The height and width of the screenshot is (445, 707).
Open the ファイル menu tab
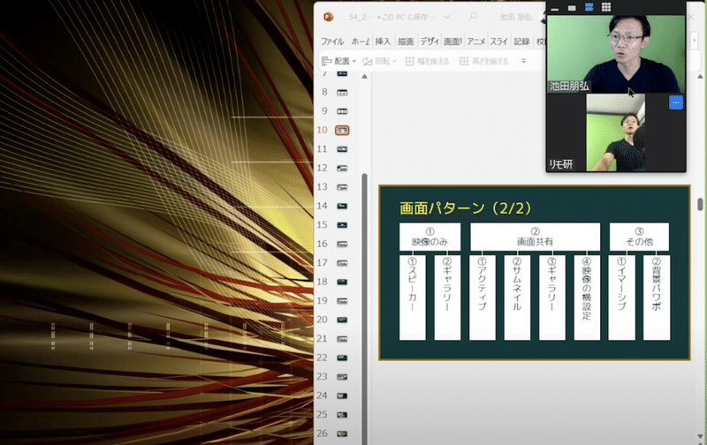click(x=332, y=41)
